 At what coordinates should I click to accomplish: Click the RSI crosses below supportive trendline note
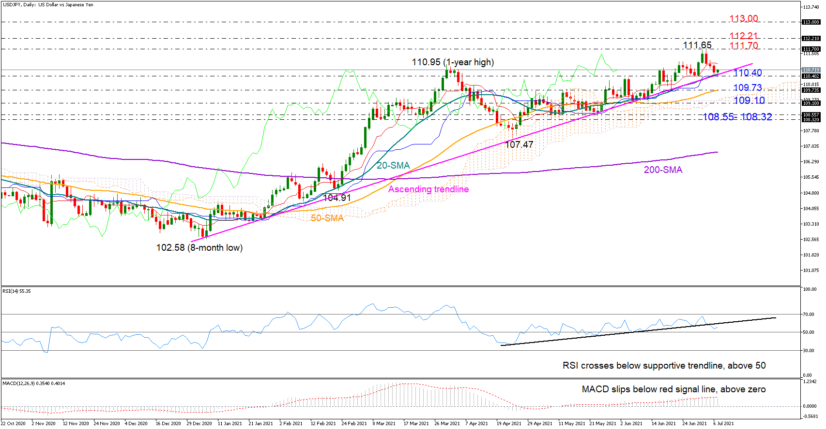664,366
